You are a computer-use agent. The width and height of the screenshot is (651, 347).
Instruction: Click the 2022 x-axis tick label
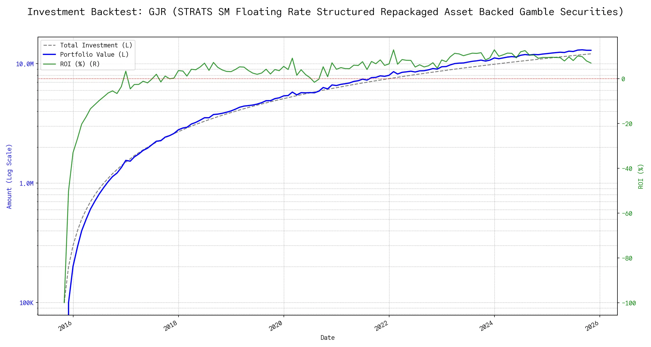coord(381,326)
